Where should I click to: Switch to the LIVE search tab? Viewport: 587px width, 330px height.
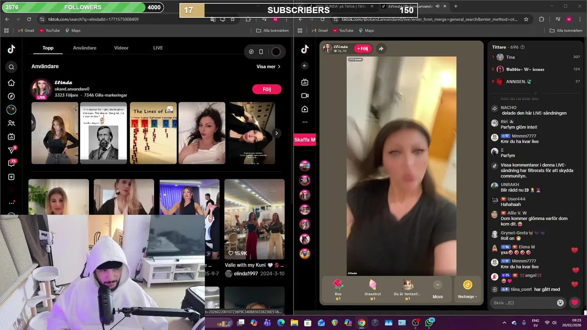point(158,48)
